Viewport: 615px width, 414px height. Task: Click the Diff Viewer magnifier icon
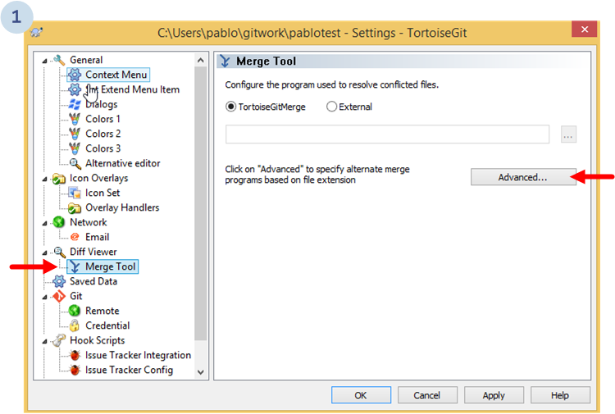click(59, 252)
